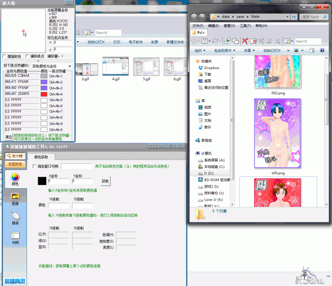Select the 图像 image sidebar icon
This screenshot has height=286, width=332.
click(15, 199)
